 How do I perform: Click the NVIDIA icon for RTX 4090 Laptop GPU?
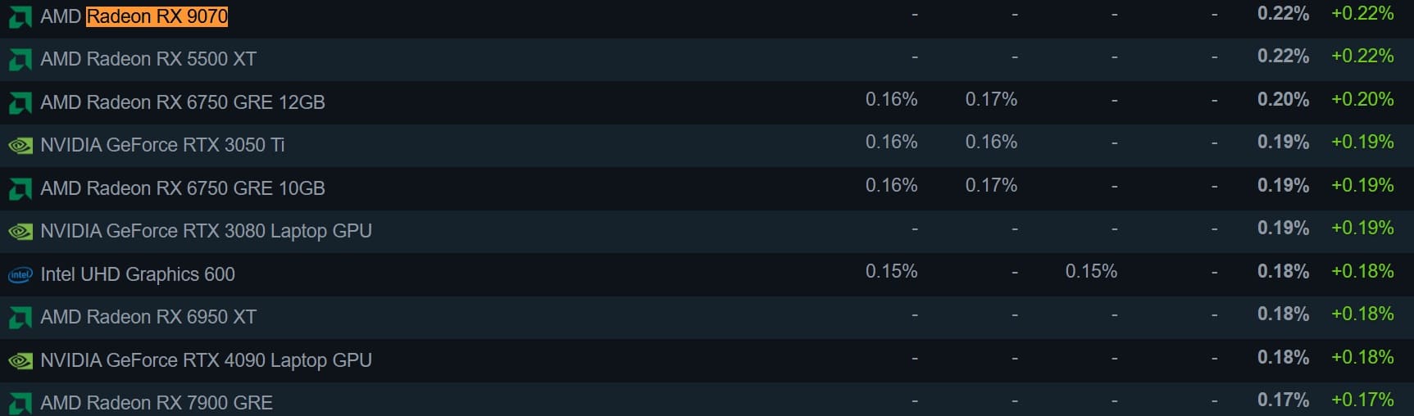(x=20, y=360)
